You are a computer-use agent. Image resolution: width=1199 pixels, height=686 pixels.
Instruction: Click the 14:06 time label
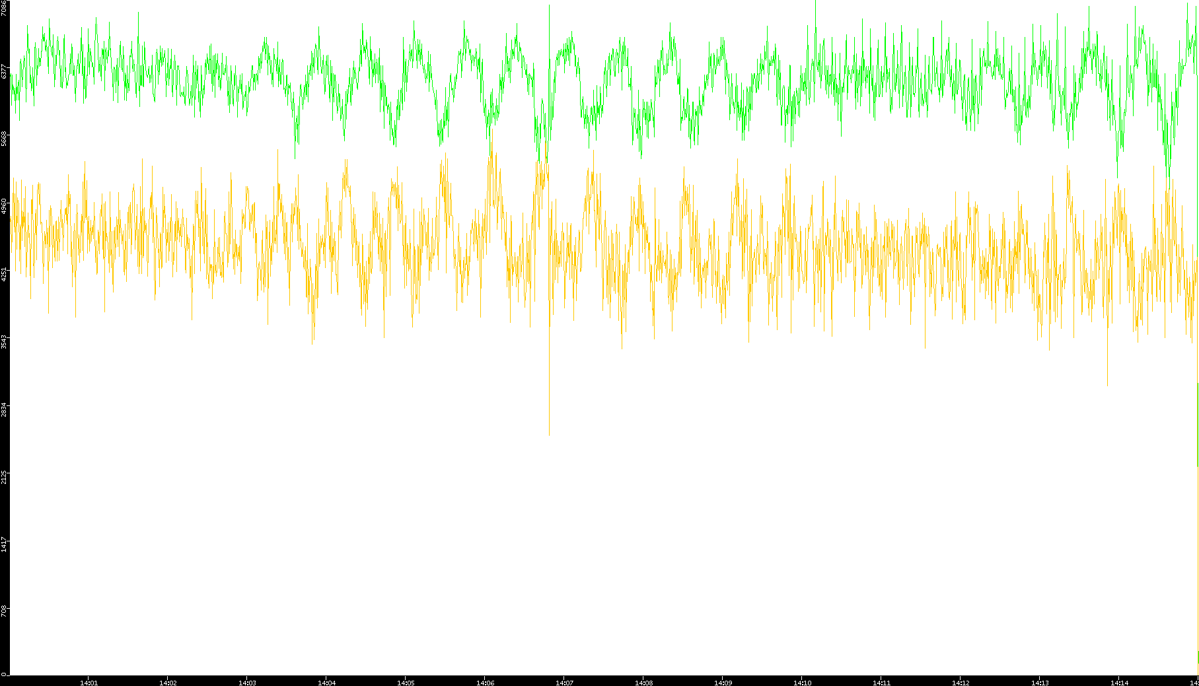(485, 683)
